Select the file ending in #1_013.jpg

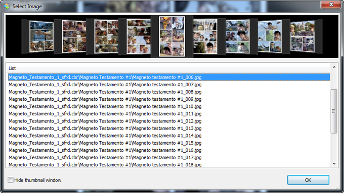(x=105, y=128)
